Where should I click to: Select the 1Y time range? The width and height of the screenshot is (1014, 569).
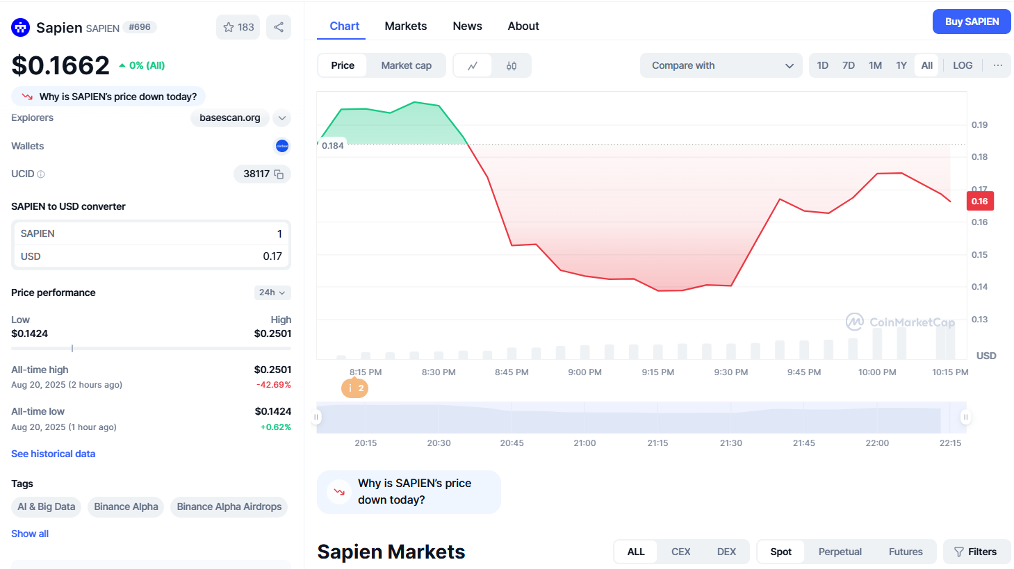pyautogui.click(x=901, y=65)
